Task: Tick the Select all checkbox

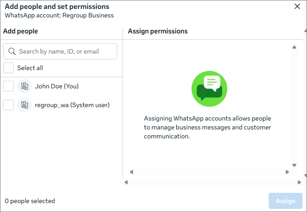Action: pos(8,68)
